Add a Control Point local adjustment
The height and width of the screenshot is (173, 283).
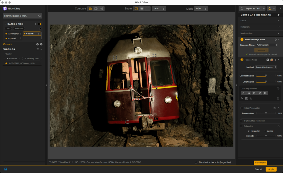[243, 93]
